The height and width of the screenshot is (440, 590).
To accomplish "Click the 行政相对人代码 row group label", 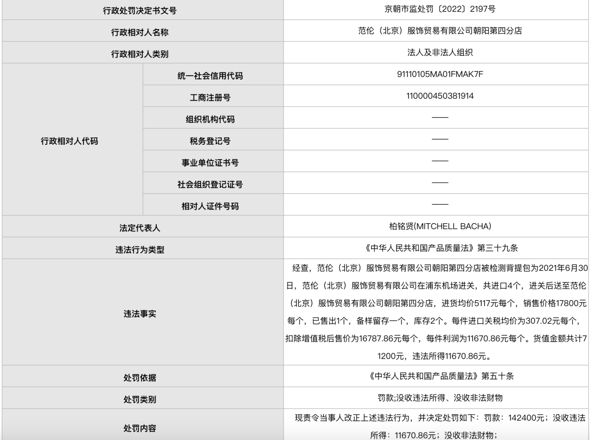I will tap(70, 141).
